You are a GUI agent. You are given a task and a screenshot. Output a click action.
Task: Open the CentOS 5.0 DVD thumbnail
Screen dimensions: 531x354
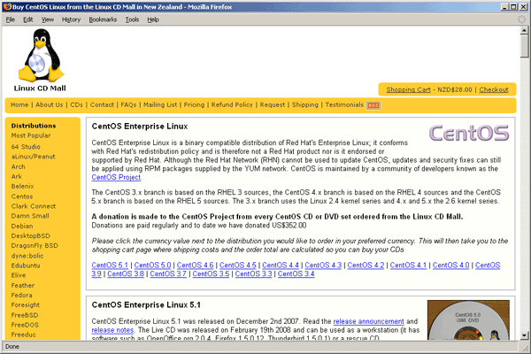468,320
